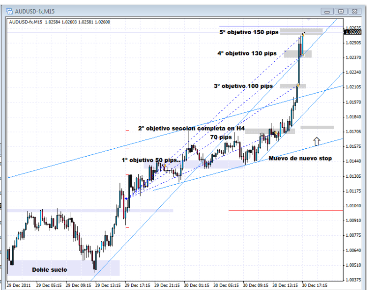Click the '1° objetivo 50 pips' label
Image resolution: width=367 pixels, height=290 pixels.
point(151,160)
